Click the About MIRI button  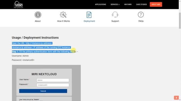coord(156,4)
